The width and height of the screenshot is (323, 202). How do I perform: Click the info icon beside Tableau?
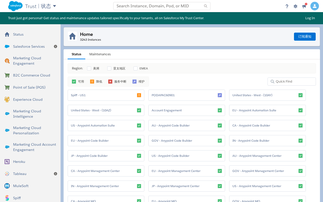56,174
